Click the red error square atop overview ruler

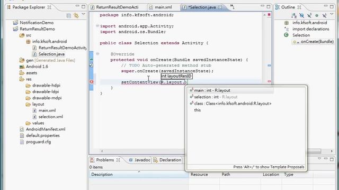pyautogui.click(x=269, y=15)
